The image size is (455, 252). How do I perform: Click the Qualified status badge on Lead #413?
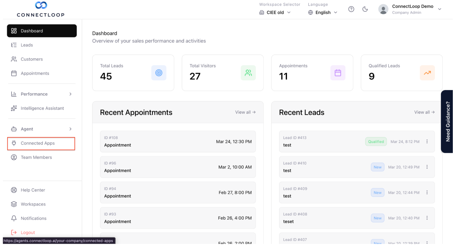click(x=376, y=142)
